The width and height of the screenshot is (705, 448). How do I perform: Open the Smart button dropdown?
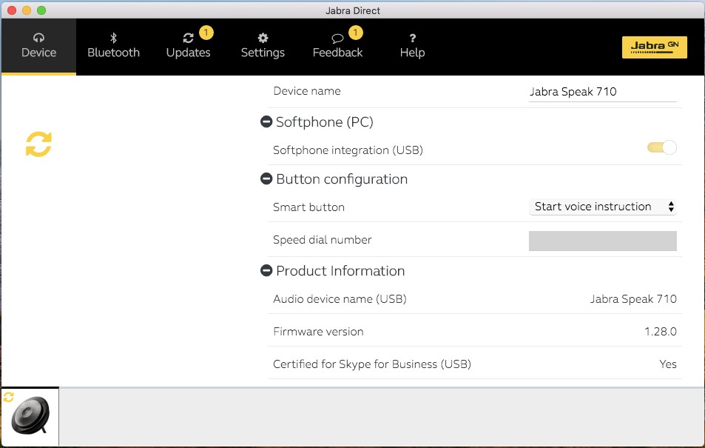coord(602,207)
